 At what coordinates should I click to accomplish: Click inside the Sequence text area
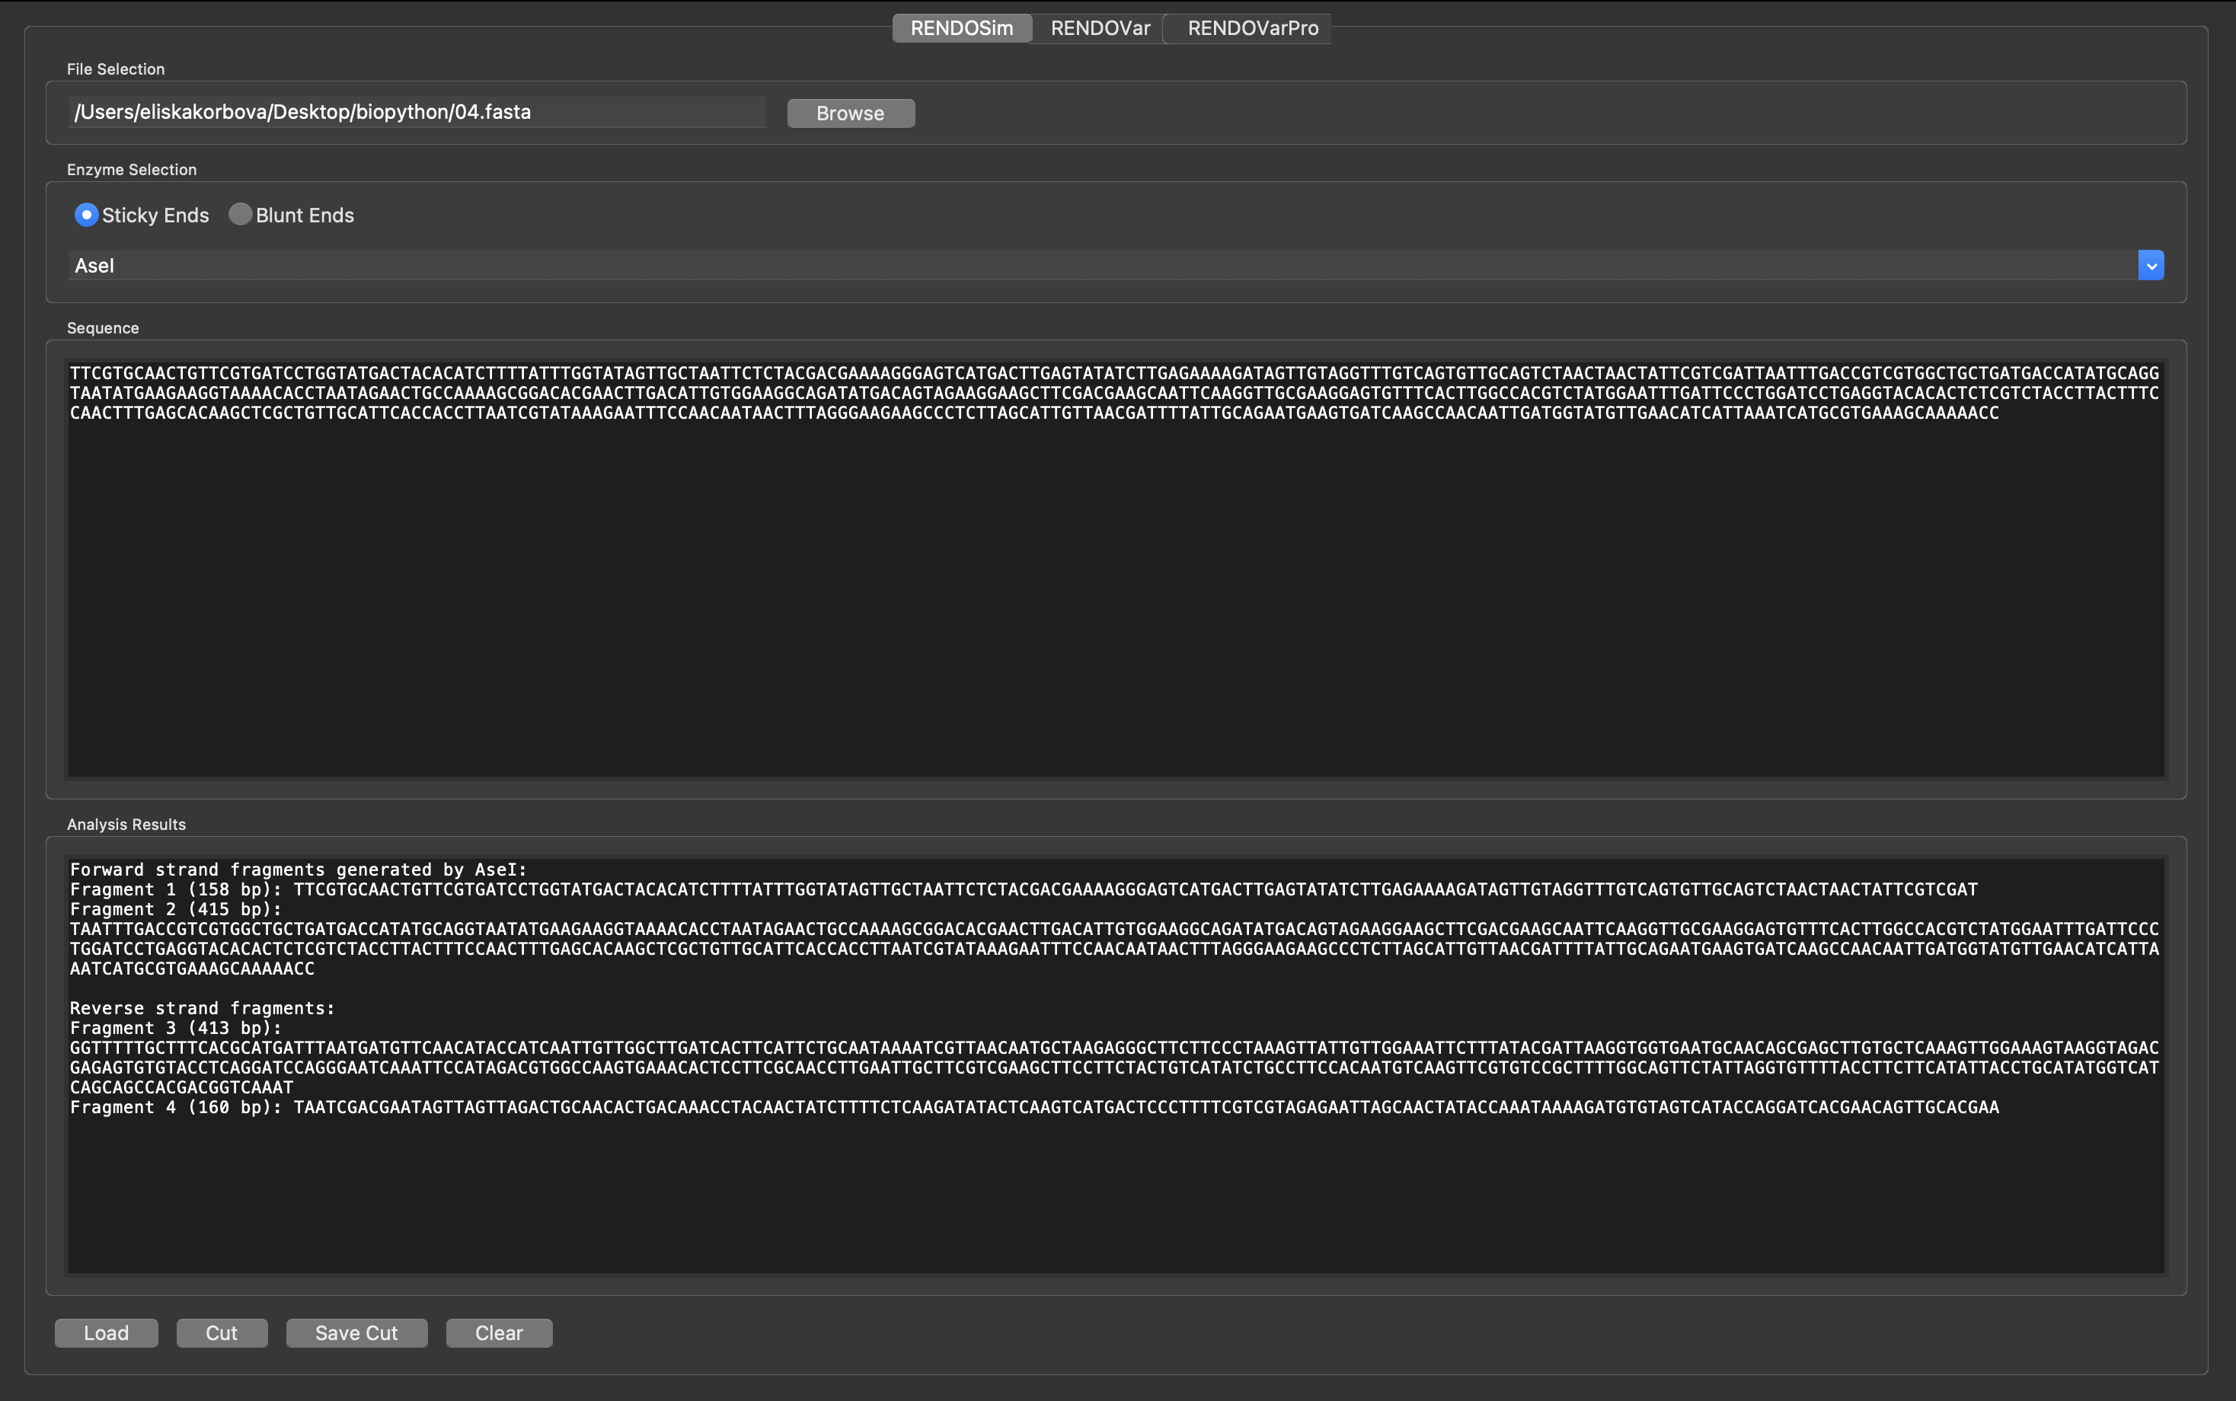tap(1116, 569)
